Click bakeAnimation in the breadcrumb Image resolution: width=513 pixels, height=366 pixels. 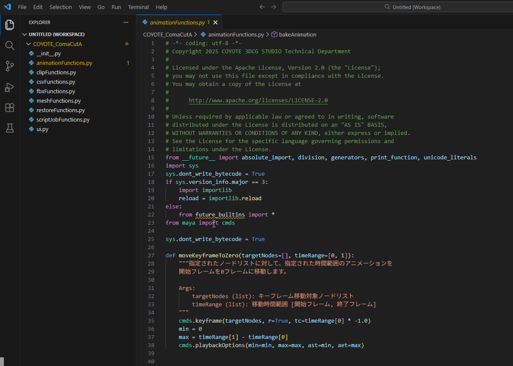tap(297, 34)
